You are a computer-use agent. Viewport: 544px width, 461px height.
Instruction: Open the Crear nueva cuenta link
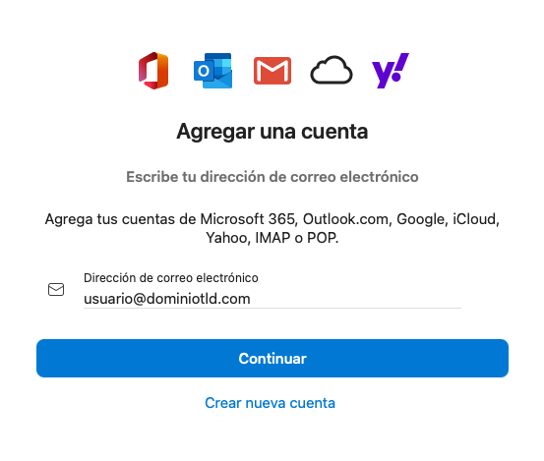point(270,403)
